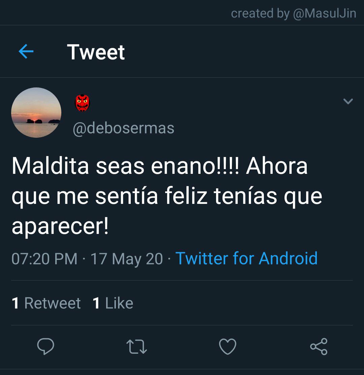Tap the number 1 beside Like
The image size is (364, 375).
(96, 303)
